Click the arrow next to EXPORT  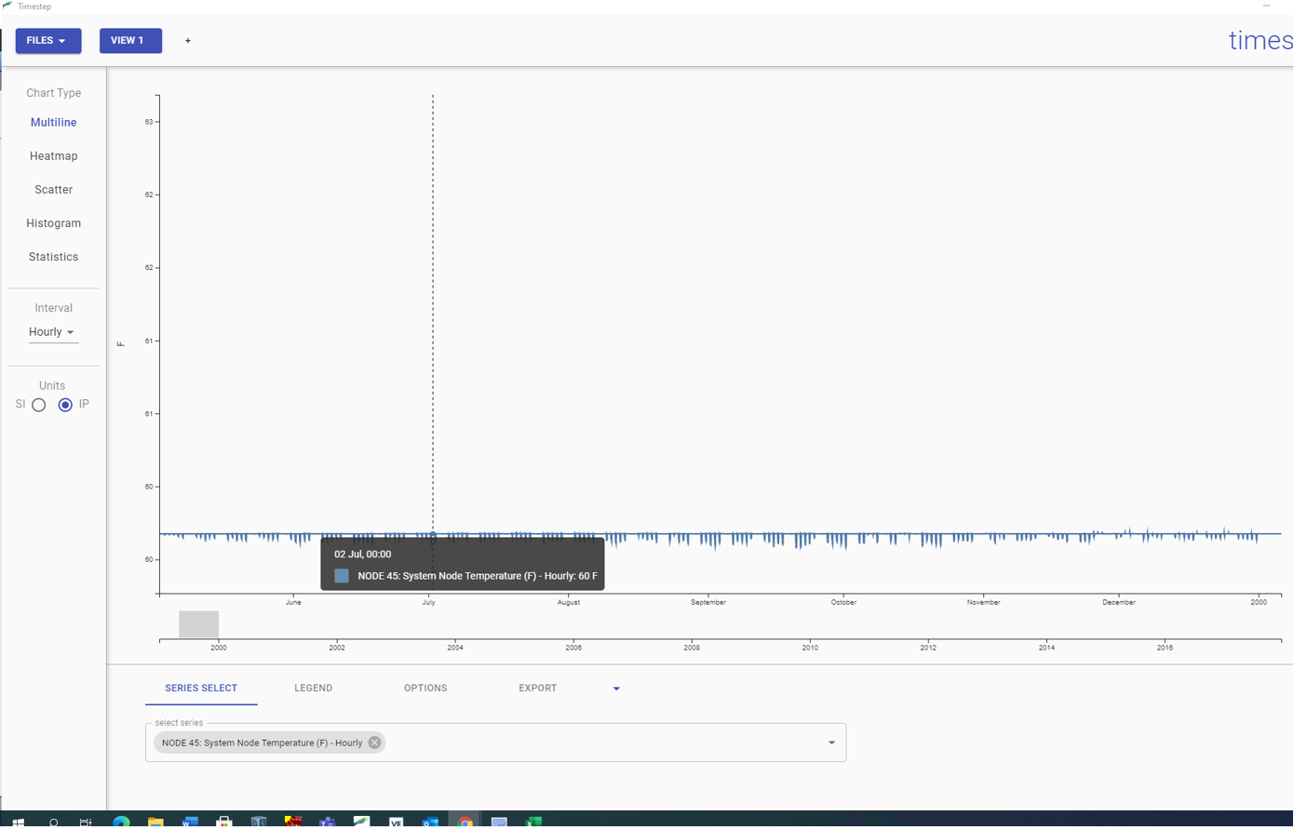click(616, 689)
